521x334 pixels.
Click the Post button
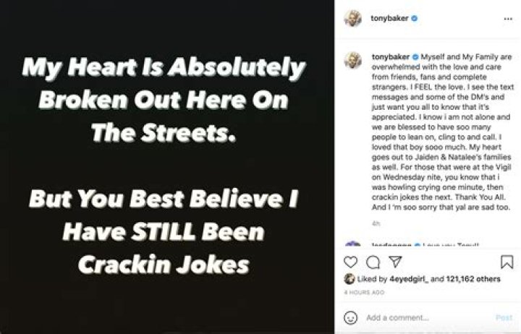pyautogui.click(x=504, y=317)
